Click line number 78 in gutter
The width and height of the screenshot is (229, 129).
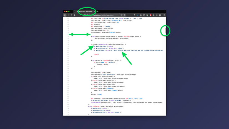point(68,44)
